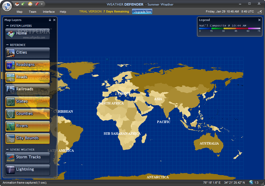Collapse the REFERENCE section
This screenshot has height=186, width=265.
(7, 45)
